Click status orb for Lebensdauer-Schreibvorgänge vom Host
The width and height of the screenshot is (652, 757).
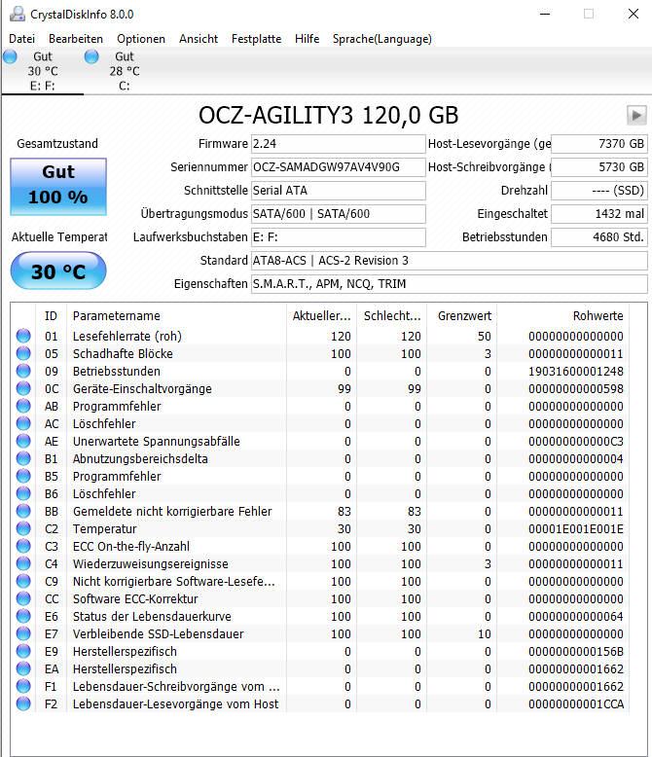click(23, 686)
